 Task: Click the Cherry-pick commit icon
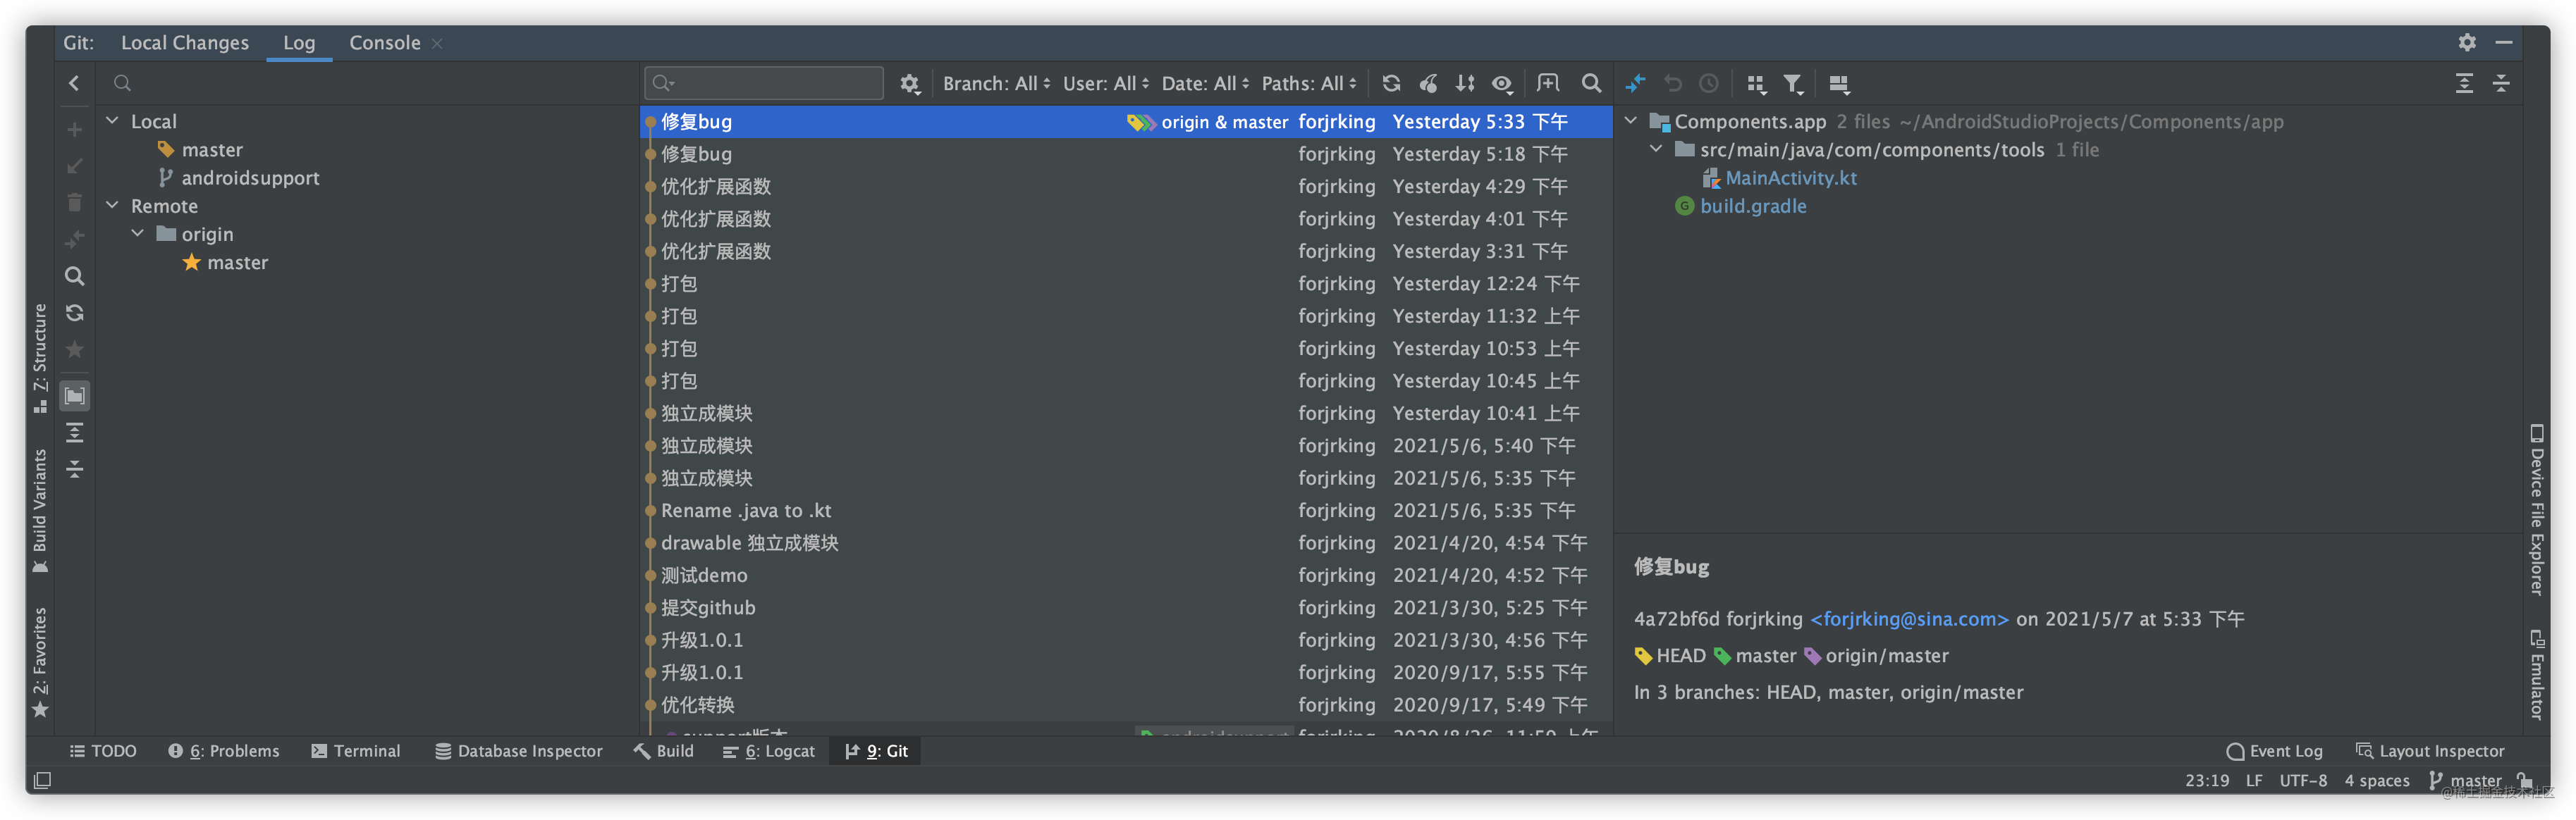pyautogui.click(x=1428, y=84)
